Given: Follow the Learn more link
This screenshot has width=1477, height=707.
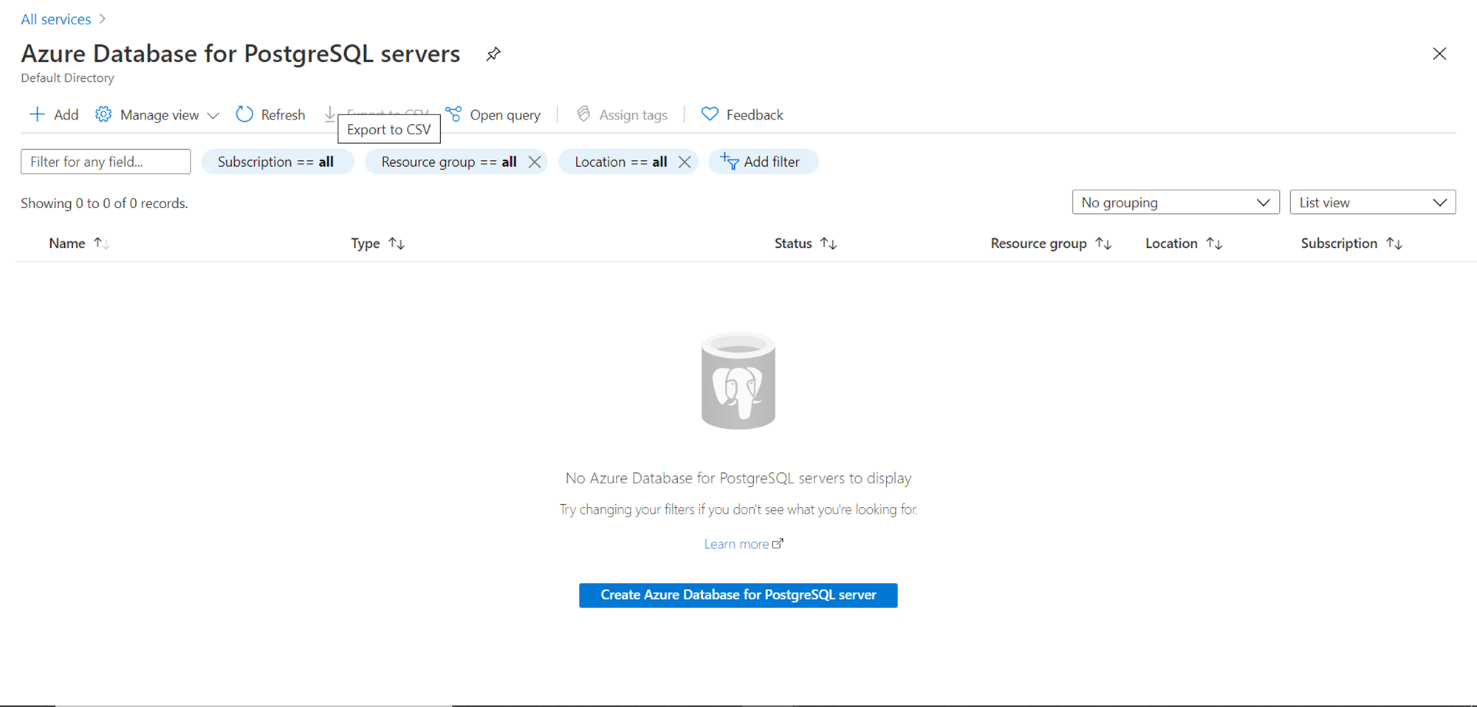Looking at the screenshot, I should click(744, 544).
